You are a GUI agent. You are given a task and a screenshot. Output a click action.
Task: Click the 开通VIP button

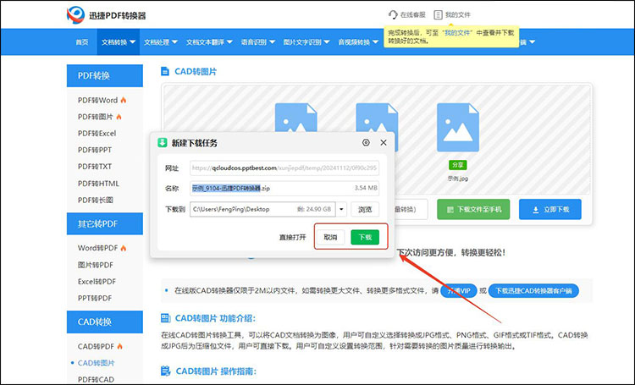point(458,291)
